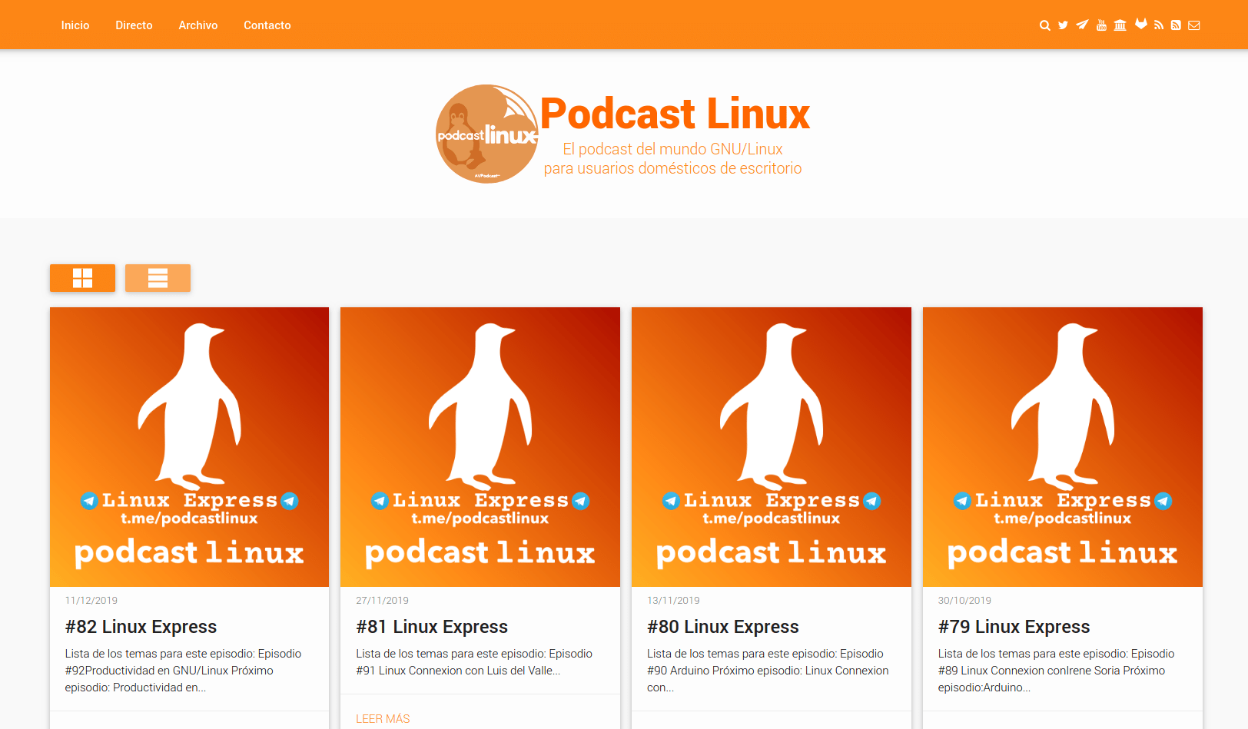This screenshot has width=1248, height=729.
Task: Open the #82 Linux Express cover image
Action: (x=189, y=447)
